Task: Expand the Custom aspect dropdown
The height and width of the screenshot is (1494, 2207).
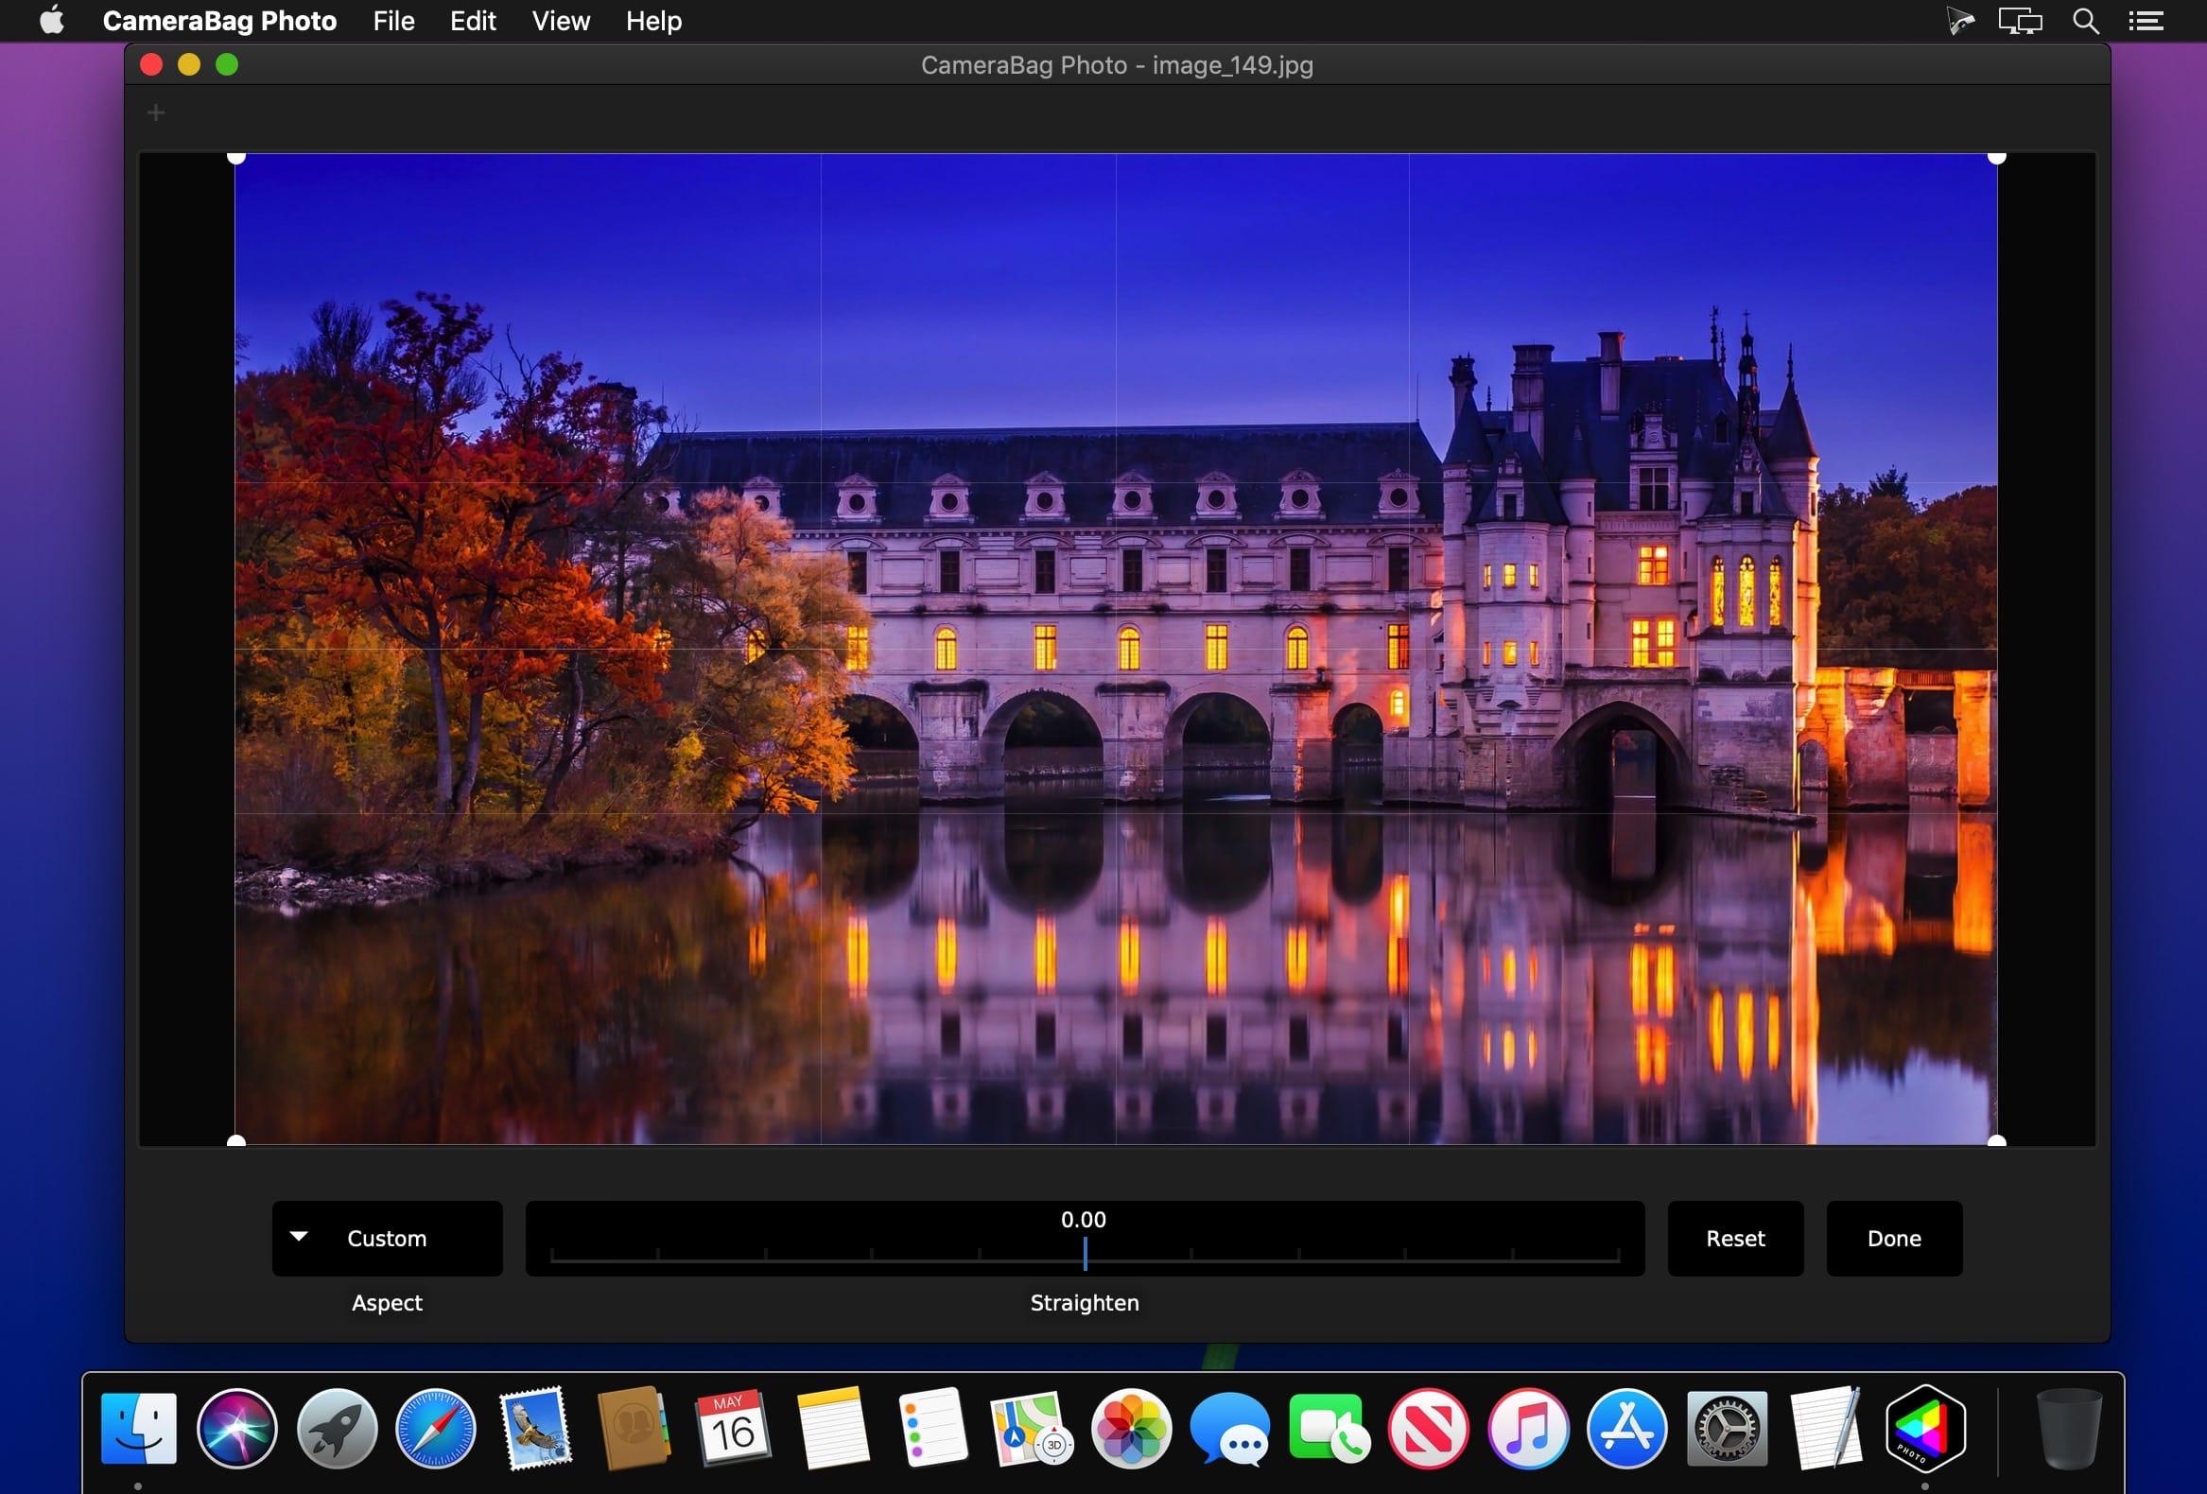Action: coord(388,1239)
